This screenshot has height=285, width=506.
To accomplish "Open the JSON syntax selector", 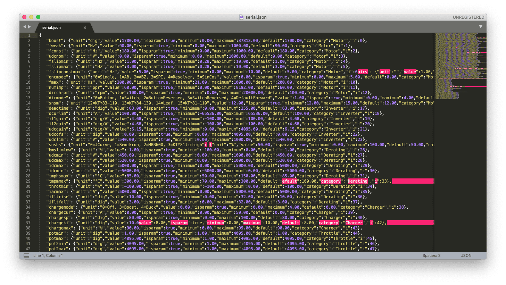I will (466, 255).
